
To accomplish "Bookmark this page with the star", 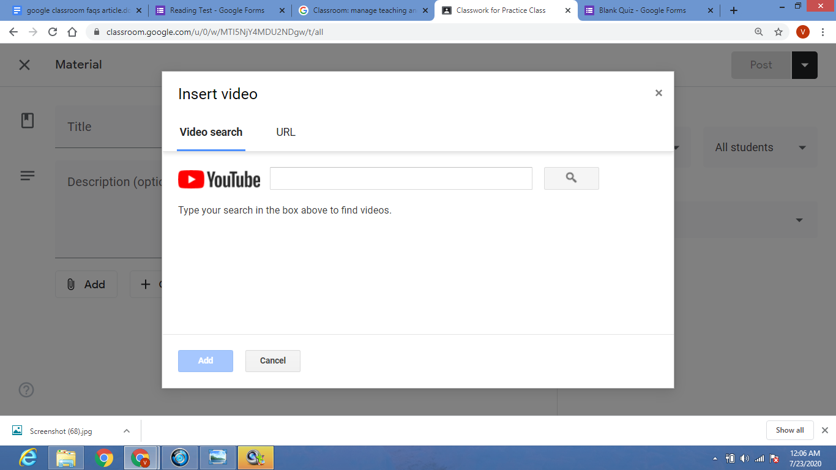I will (x=778, y=32).
